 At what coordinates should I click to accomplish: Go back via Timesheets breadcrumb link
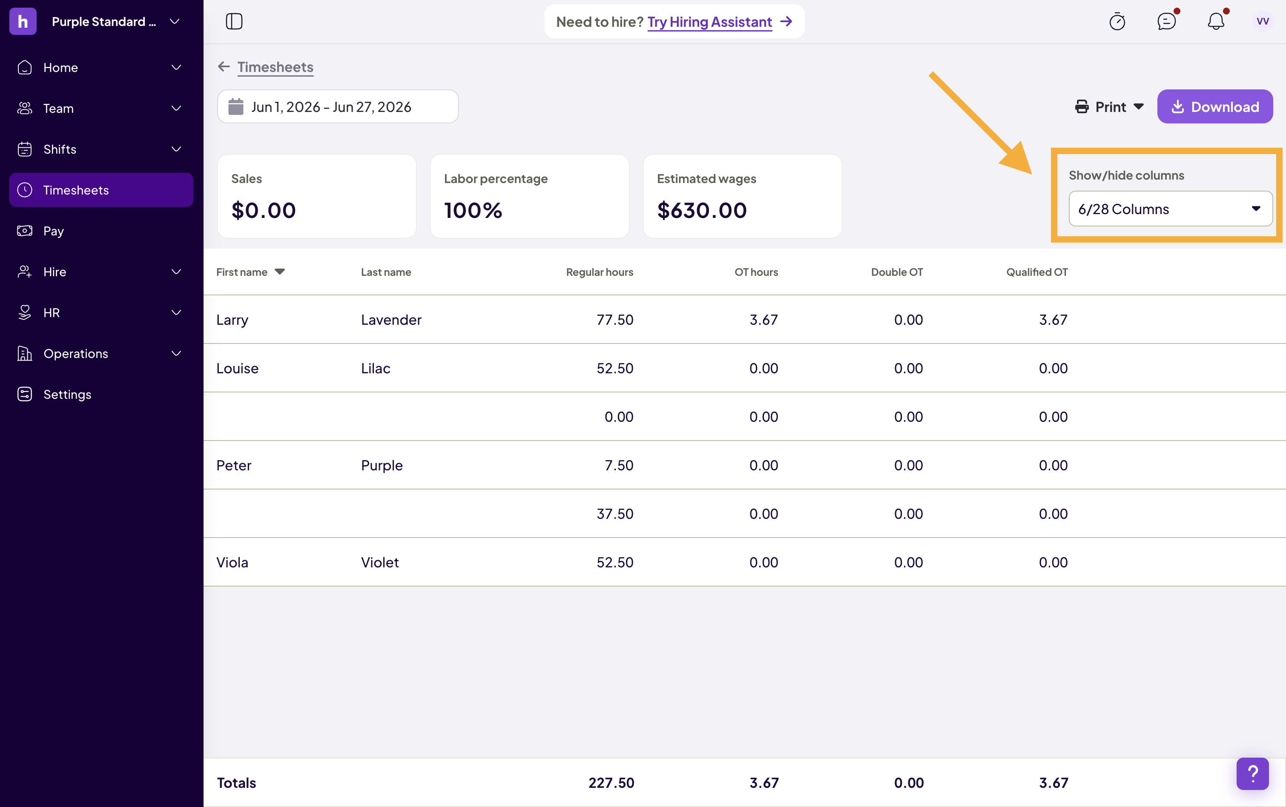click(x=275, y=67)
